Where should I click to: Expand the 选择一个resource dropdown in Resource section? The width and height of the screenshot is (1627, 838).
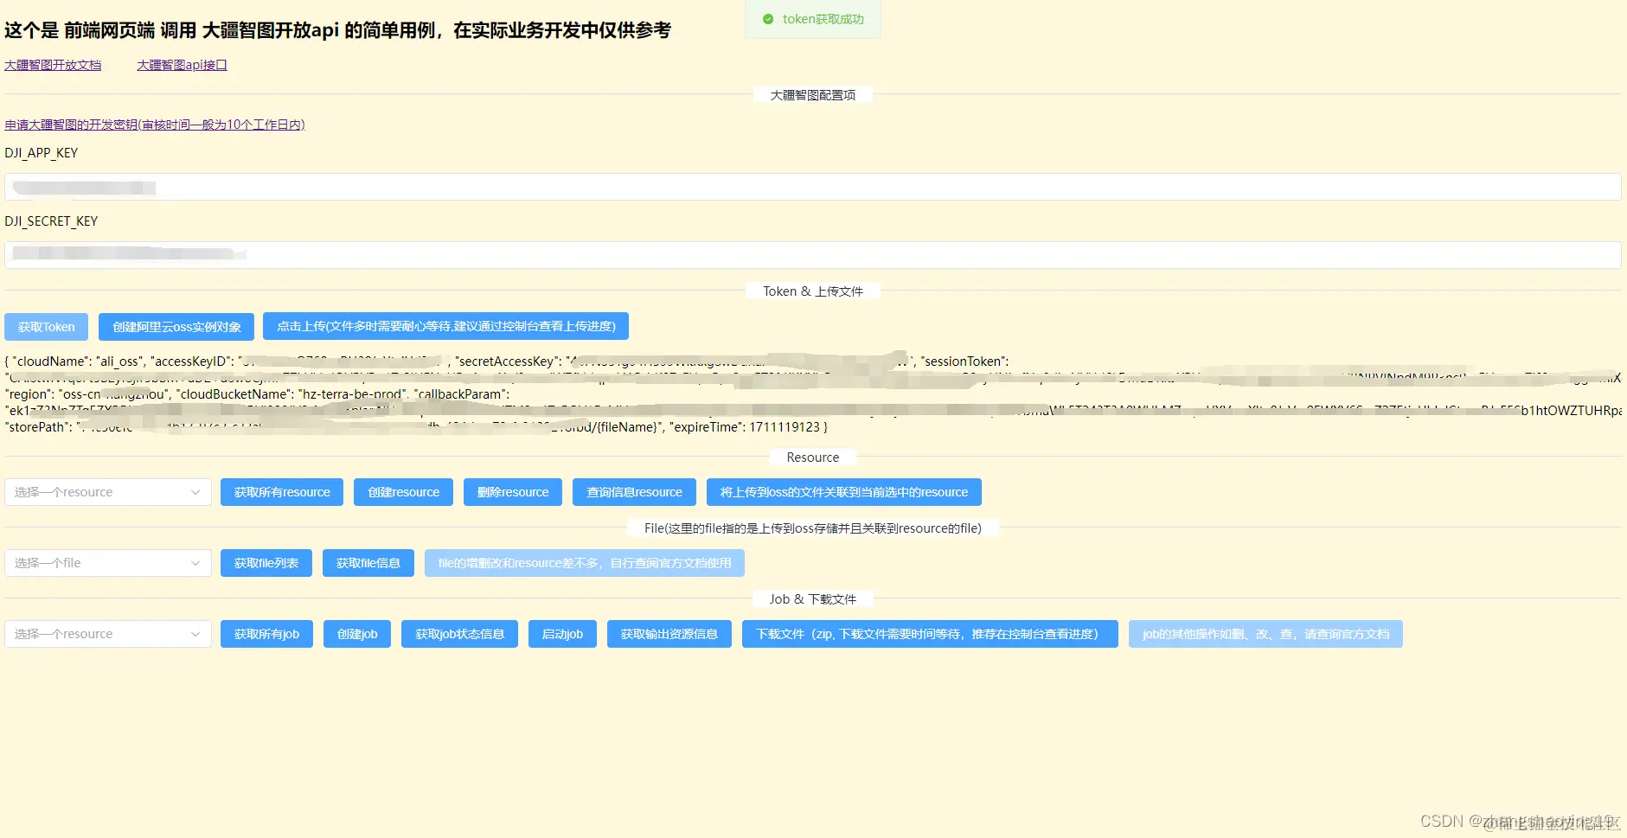(108, 492)
